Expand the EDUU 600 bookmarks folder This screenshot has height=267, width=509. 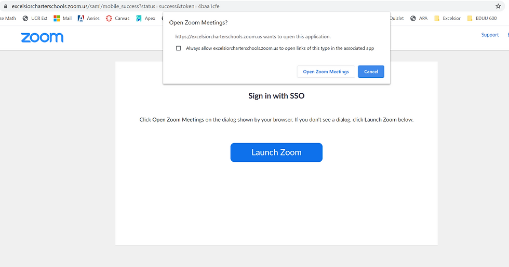pyautogui.click(x=482, y=19)
